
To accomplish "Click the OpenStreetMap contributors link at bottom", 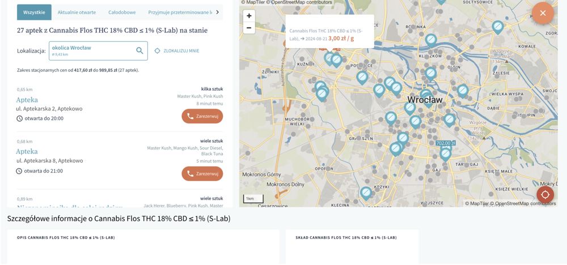I will [523, 204].
